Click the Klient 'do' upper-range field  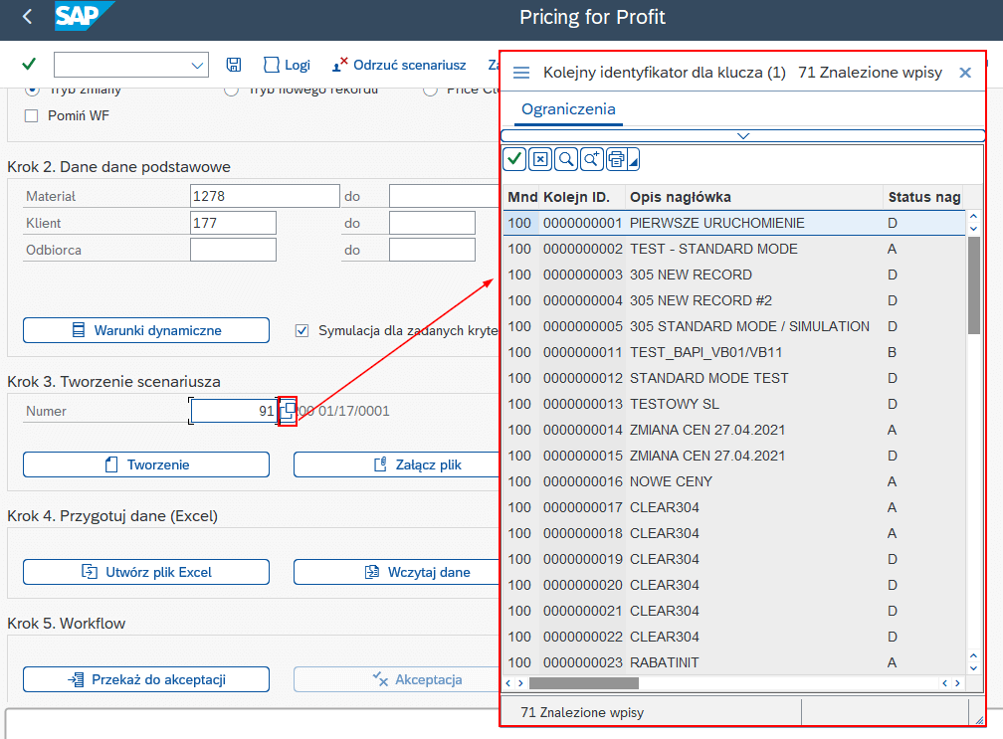(x=432, y=223)
